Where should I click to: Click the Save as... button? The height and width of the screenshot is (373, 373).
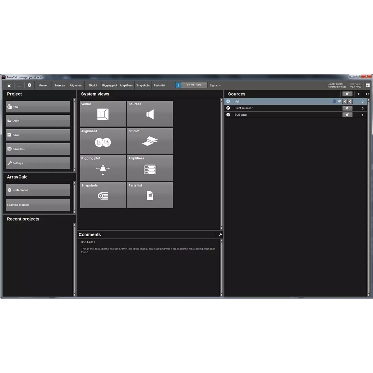pos(38,149)
